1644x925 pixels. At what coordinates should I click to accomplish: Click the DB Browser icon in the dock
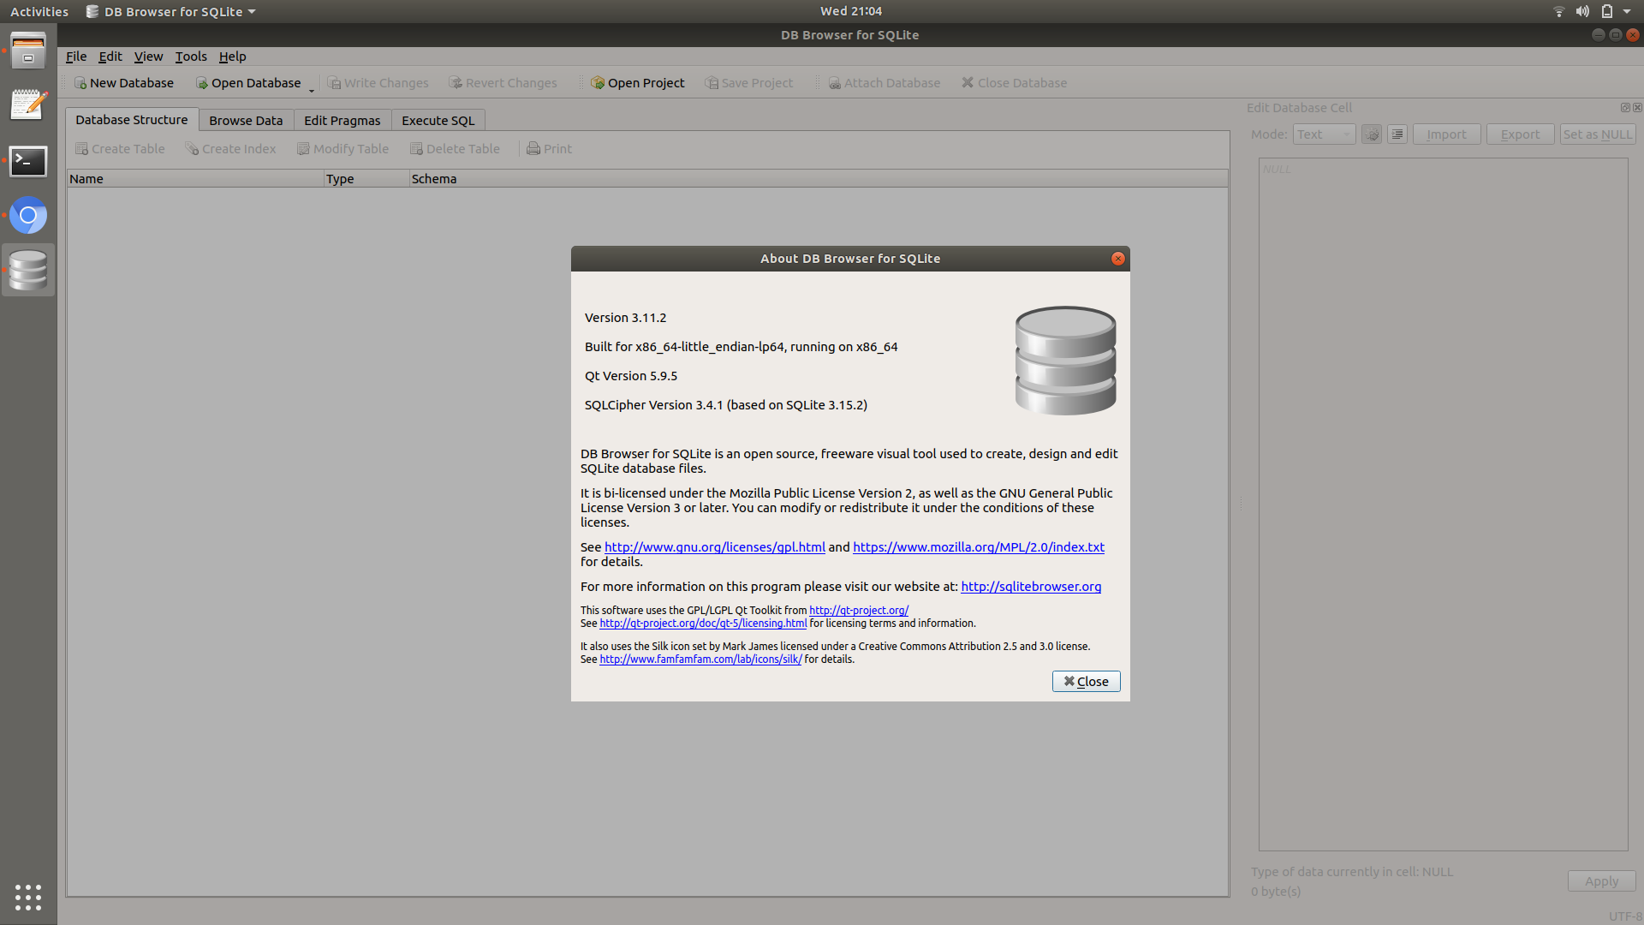tap(28, 270)
